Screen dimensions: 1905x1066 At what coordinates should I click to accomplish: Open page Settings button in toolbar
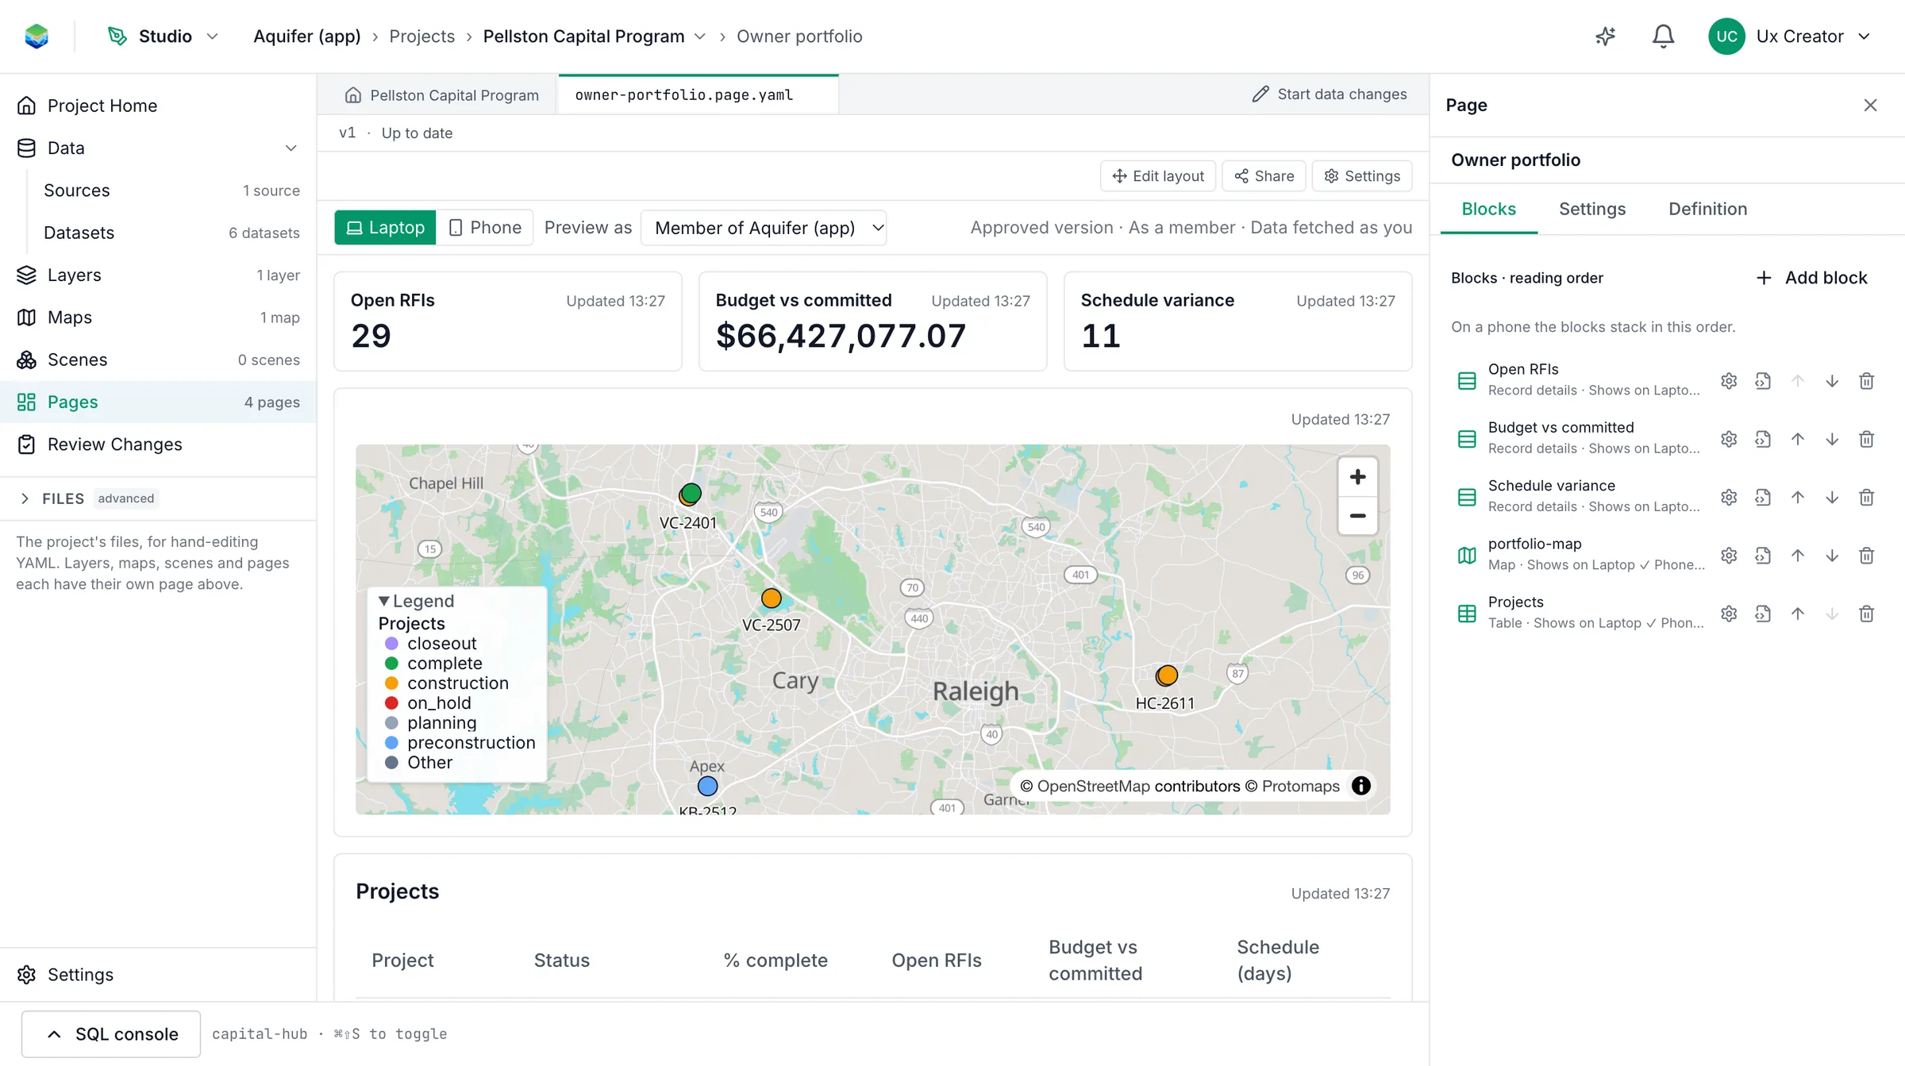coord(1362,176)
